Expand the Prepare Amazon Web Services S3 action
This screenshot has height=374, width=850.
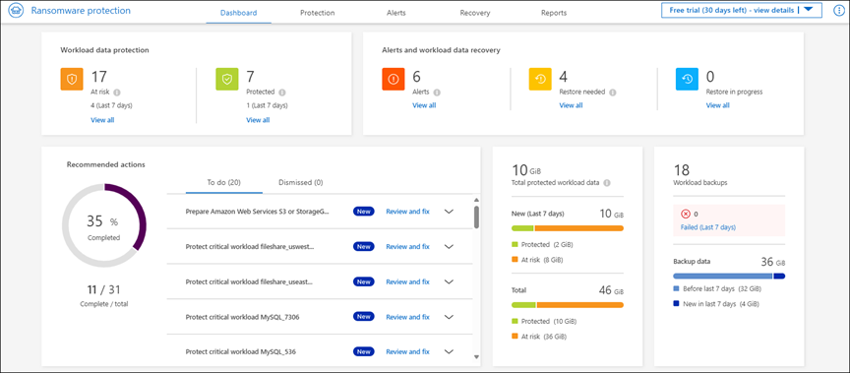[x=449, y=212]
